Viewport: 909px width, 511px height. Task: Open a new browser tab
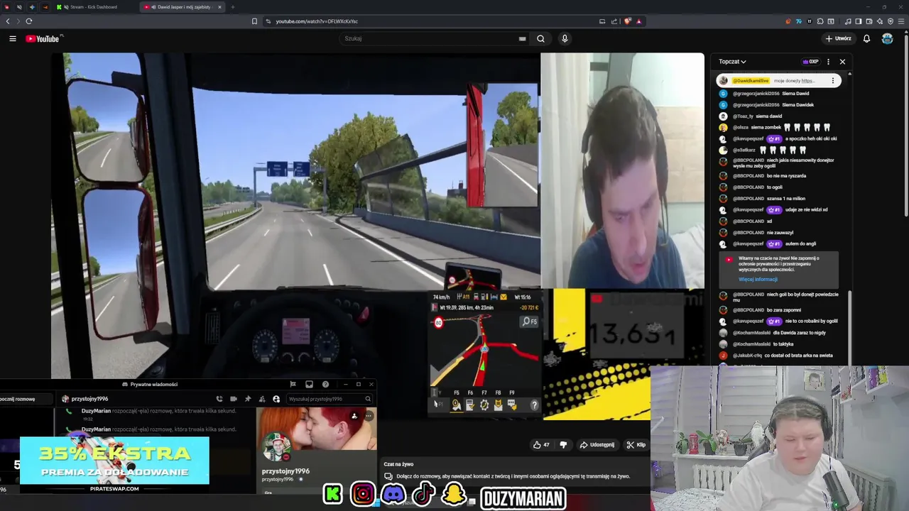232,7
